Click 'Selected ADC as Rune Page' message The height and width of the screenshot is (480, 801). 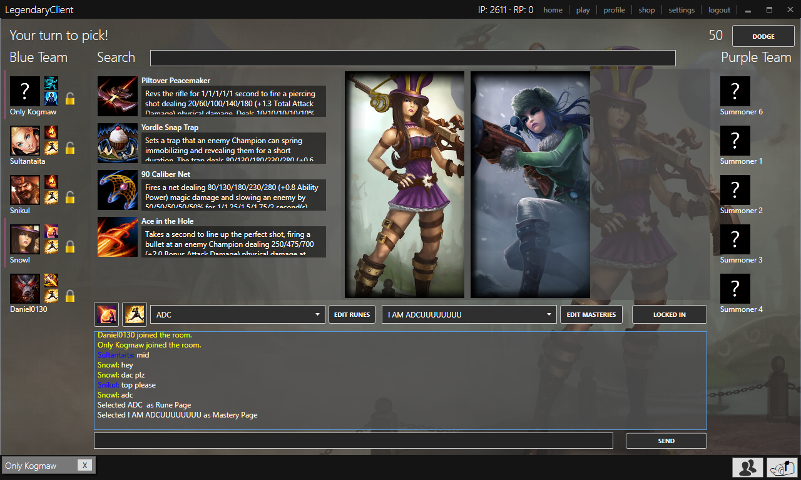[x=145, y=405]
